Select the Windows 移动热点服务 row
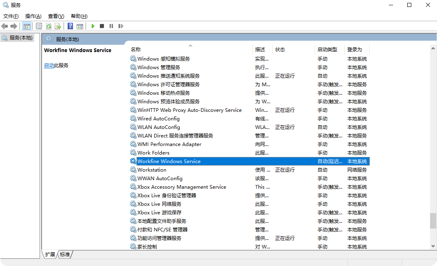This screenshot has width=437, height=266. pos(249,93)
